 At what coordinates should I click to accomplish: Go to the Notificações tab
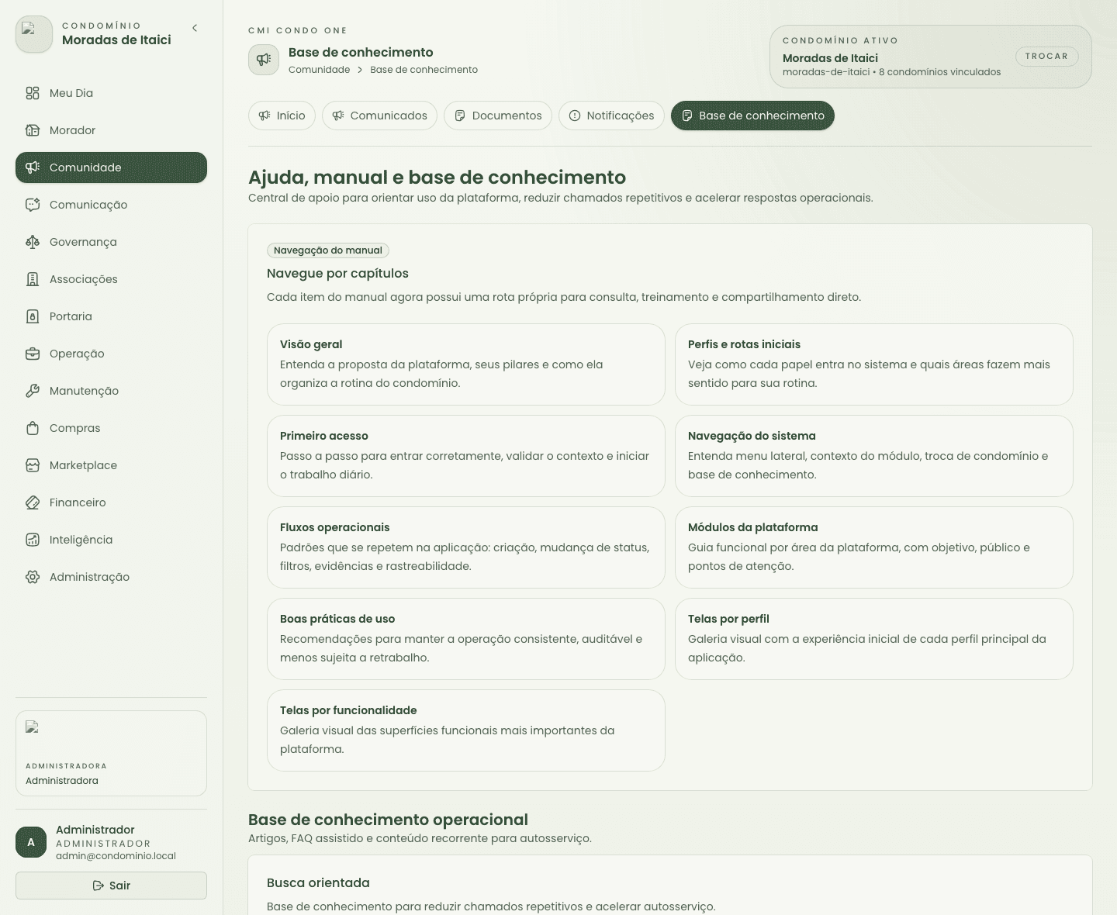[x=612, y=116]
